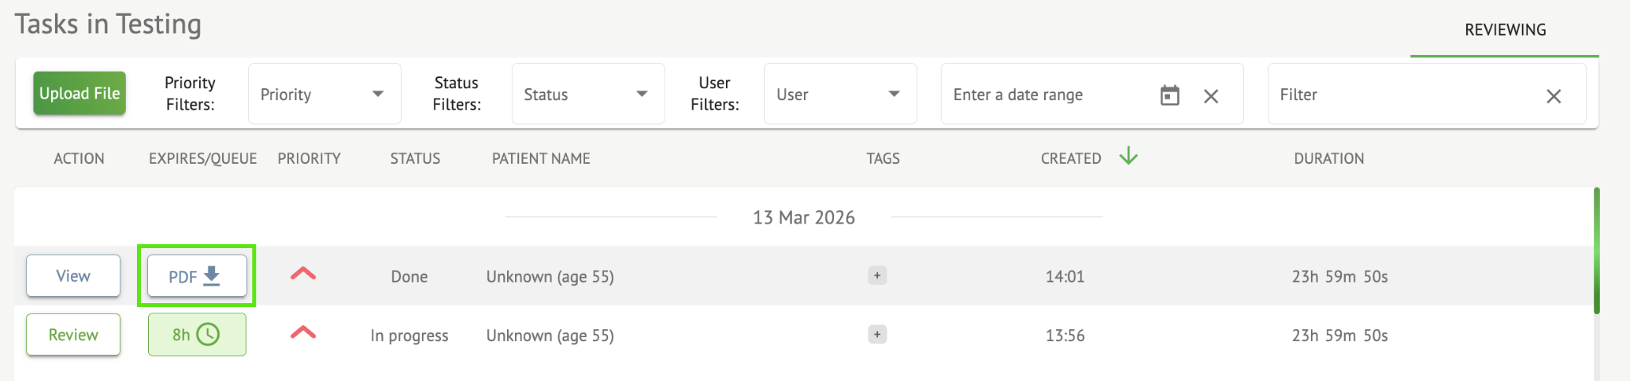The width and height of the screenshot is (1630, 381).
Task: Click the green vertical scrollbar
Action: (x=1596, y=250)
